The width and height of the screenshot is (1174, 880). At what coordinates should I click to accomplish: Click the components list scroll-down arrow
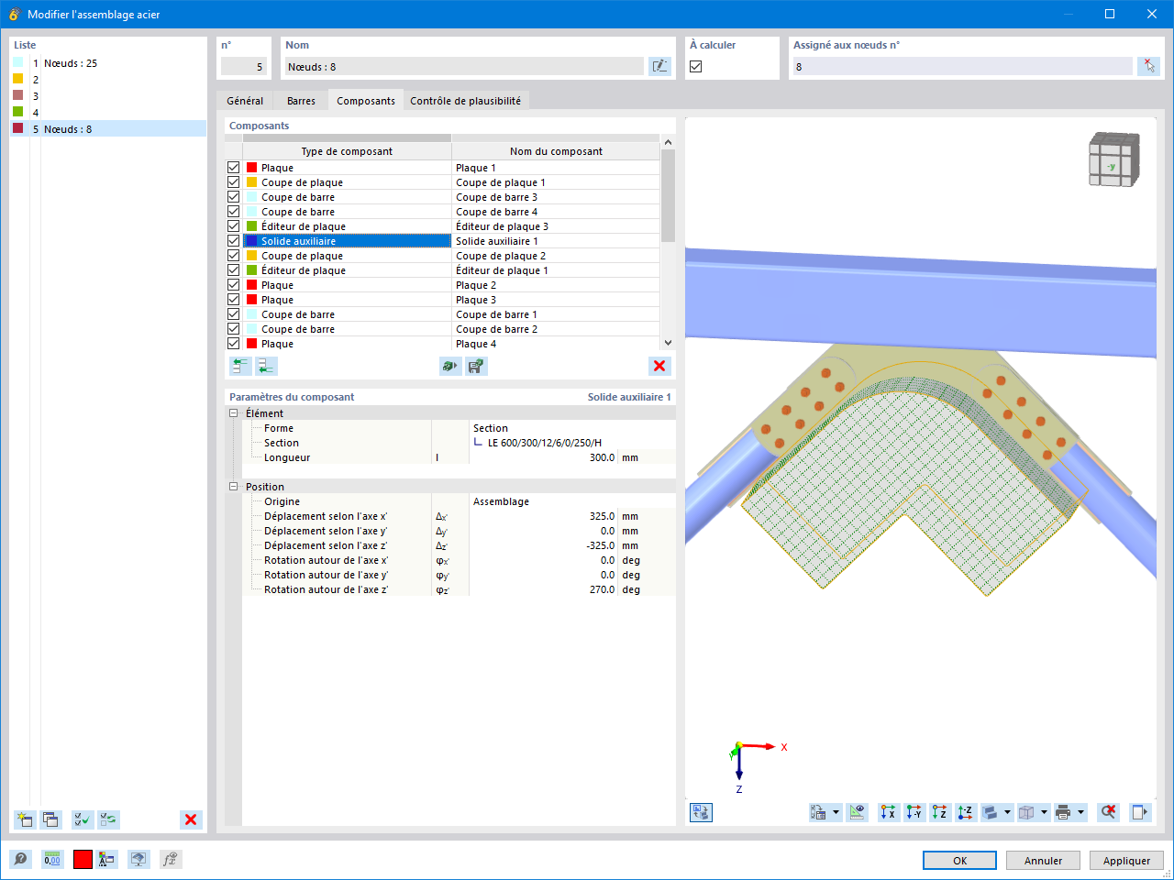[x=668, y=343]
